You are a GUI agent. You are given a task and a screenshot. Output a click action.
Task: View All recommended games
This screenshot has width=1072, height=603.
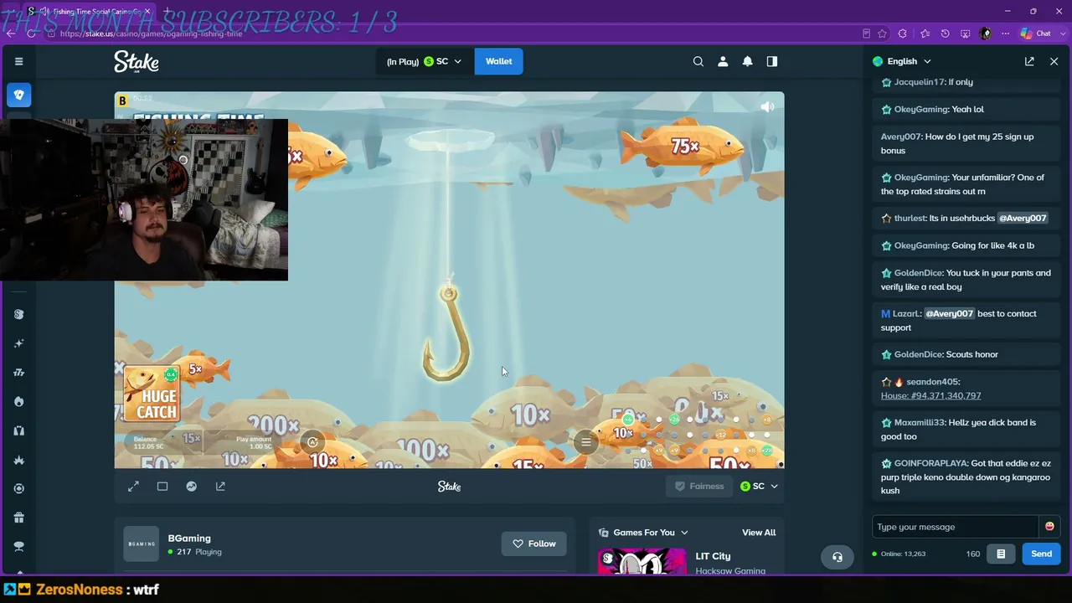coord(759,533)
